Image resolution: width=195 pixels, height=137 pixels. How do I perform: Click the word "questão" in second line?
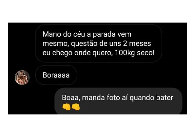(84, 44)
